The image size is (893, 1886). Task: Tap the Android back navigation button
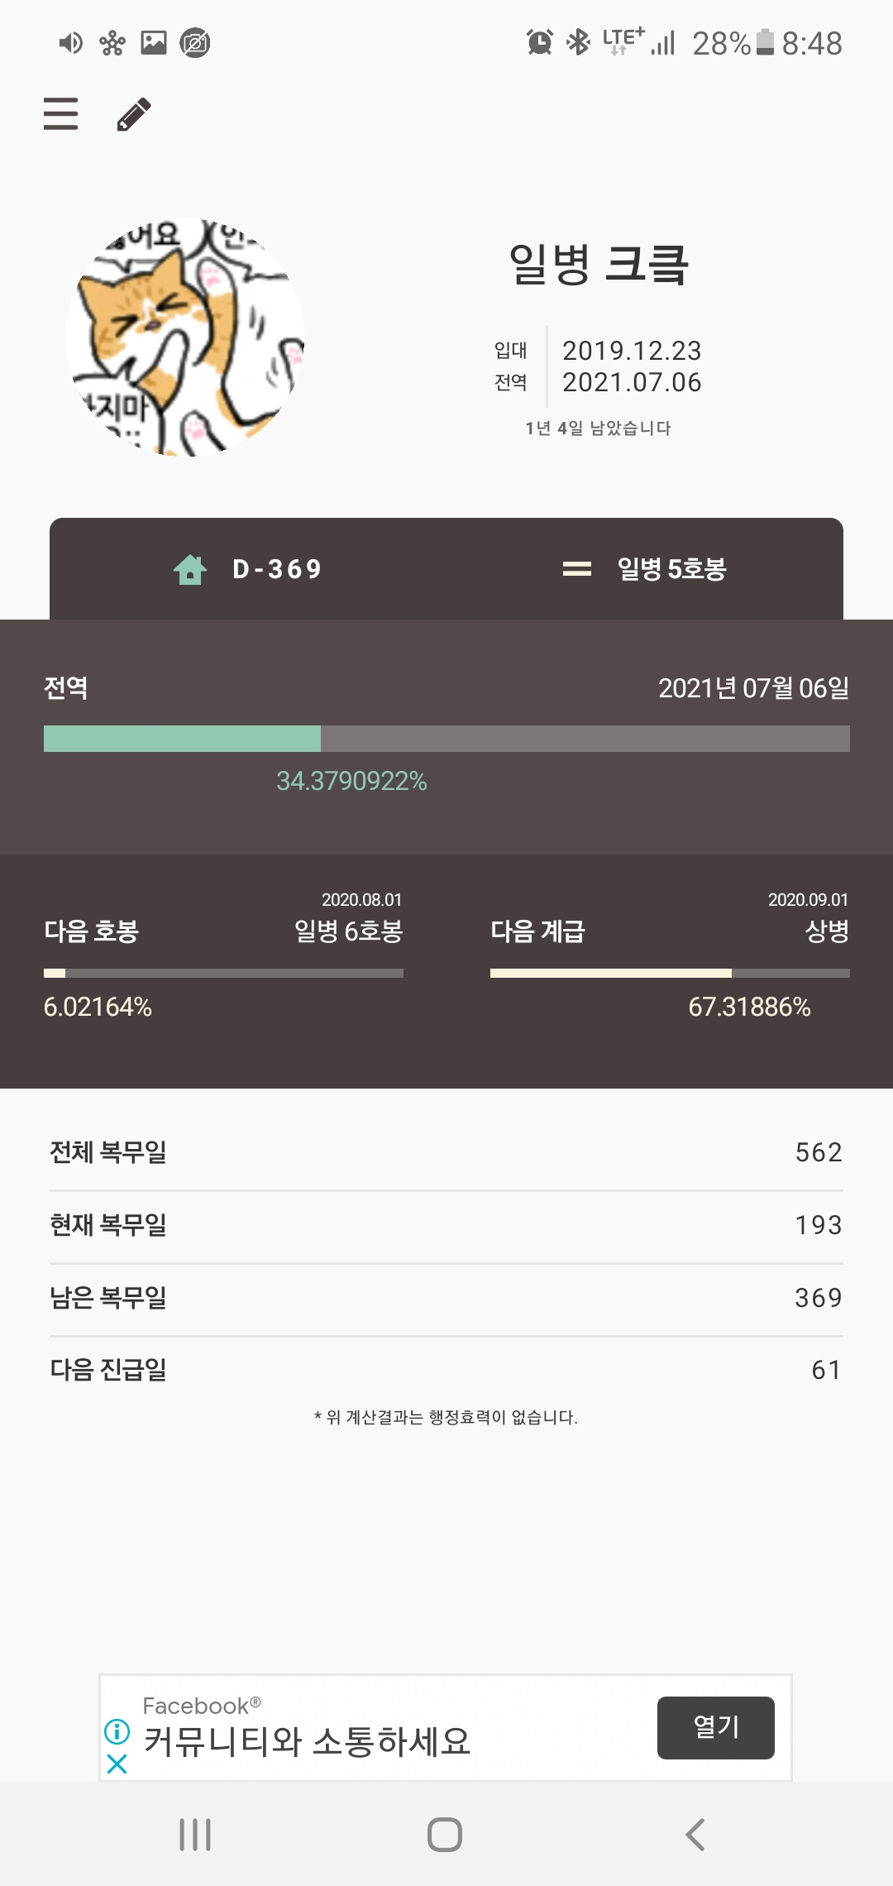[695, 1835]
